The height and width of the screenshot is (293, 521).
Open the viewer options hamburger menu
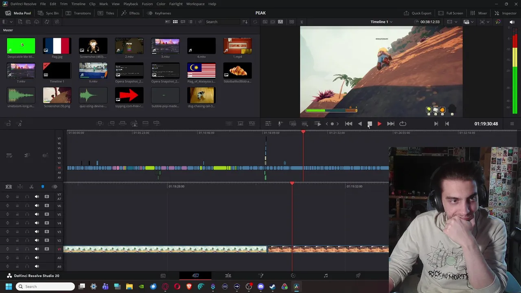pos(512,124)
